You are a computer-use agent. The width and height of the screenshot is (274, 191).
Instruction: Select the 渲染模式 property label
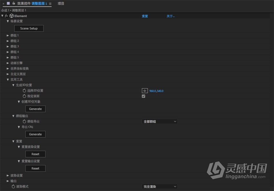coord(22,186)
